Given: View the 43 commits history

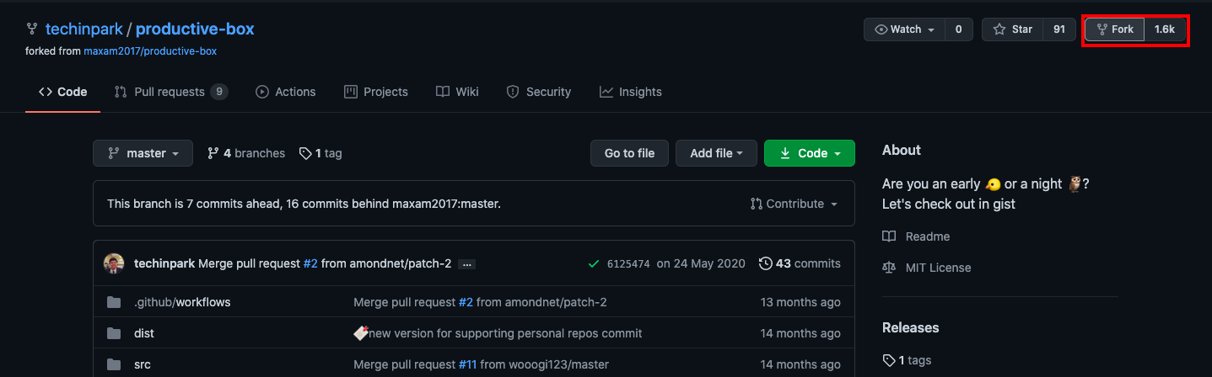Looking at the screenshot, I should 800,263.
